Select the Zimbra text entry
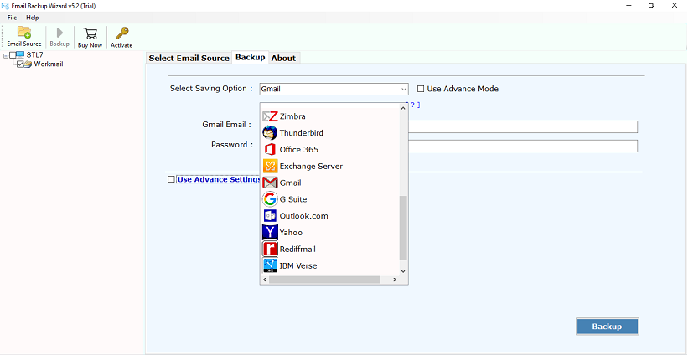 tap(292, 116)
